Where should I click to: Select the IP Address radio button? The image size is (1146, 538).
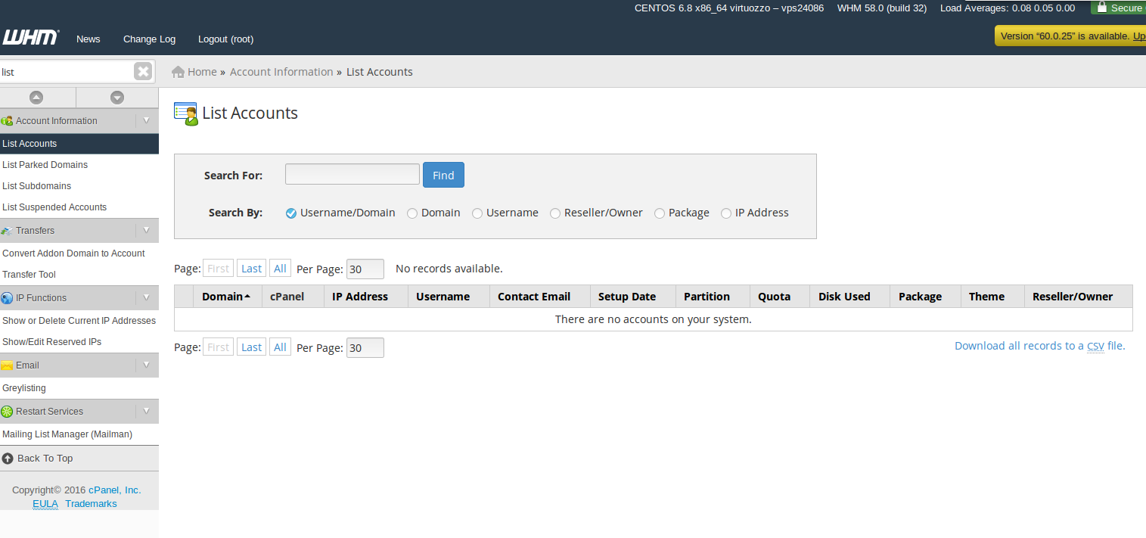click(x=726, y=213)
